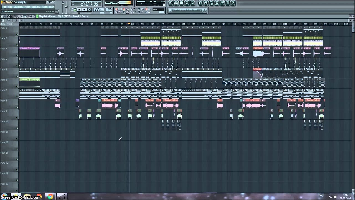Stop playback with the square button
The height and width of the screenshot is (200, 355).
click(x=84, y=10)
